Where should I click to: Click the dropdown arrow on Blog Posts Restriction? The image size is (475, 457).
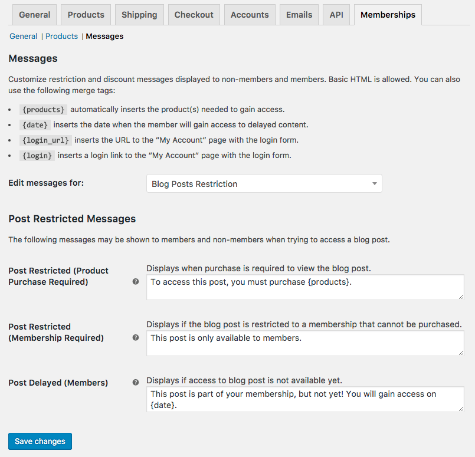pos(374,183)
